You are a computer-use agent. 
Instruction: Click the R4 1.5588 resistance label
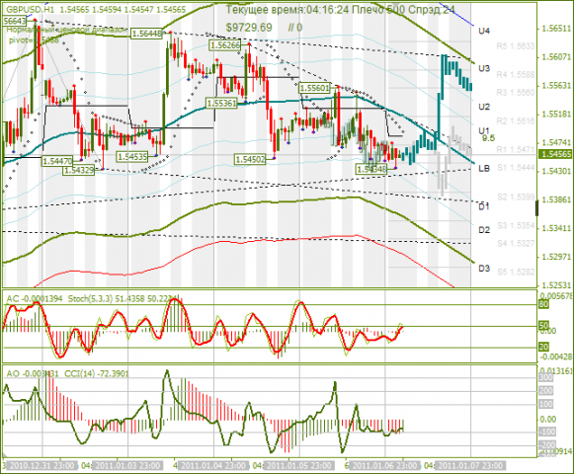[x=516, y=75]
